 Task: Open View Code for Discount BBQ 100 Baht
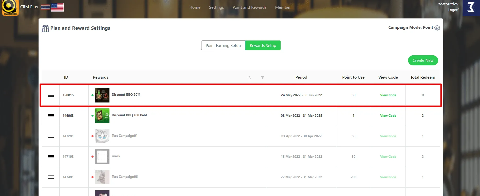tap(388, 116)
